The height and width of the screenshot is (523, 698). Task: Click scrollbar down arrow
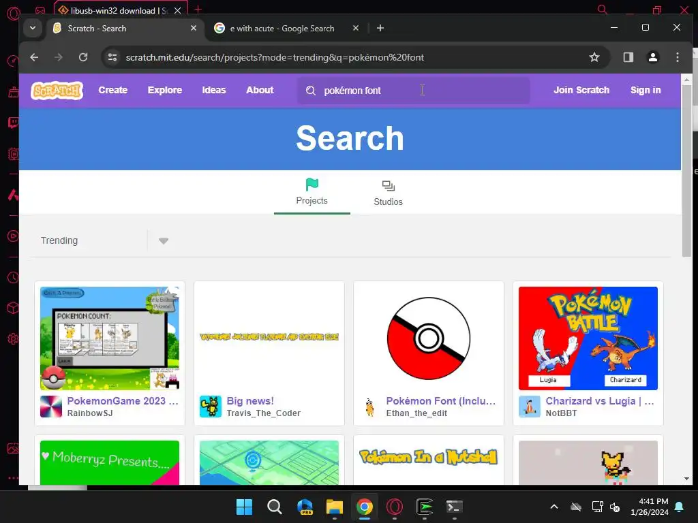tap(687, 479)
